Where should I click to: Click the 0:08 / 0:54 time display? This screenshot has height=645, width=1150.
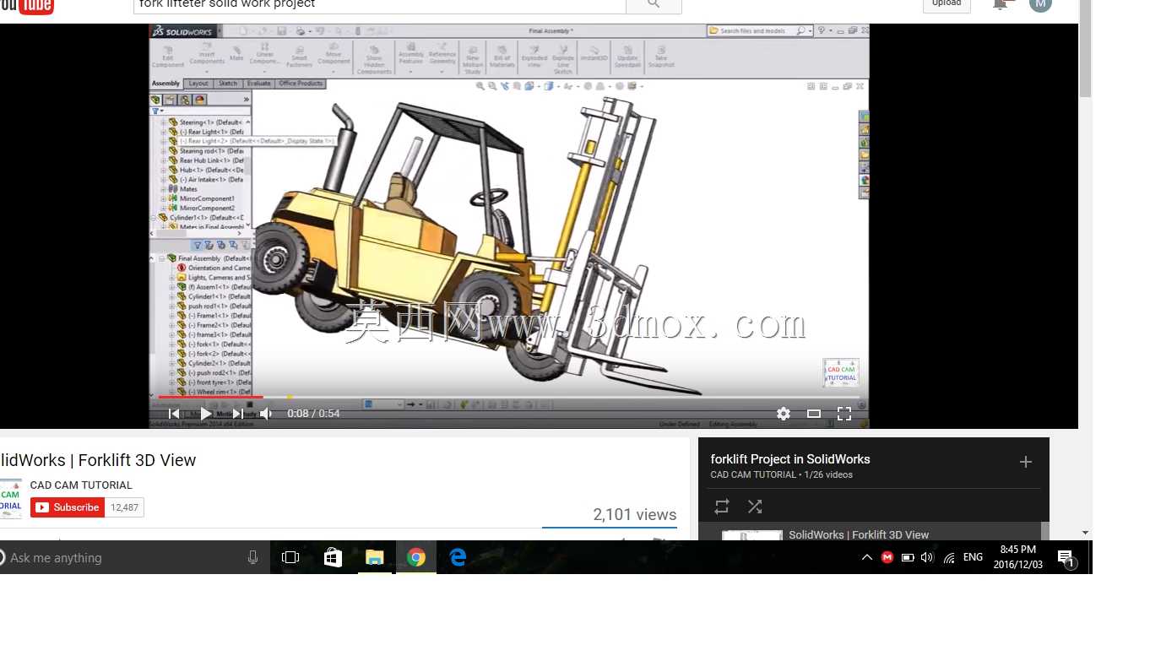(313, 414)
